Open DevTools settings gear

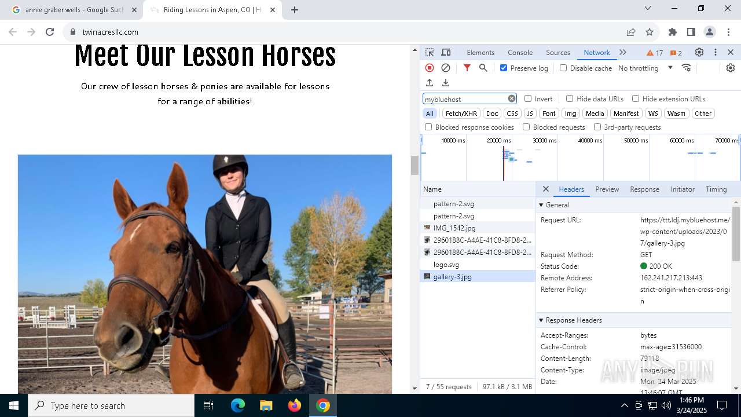click(x=699, y=52)
